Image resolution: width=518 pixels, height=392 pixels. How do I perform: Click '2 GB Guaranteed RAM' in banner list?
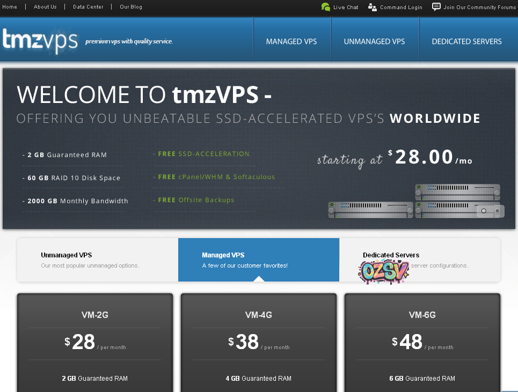coord(67,155)
